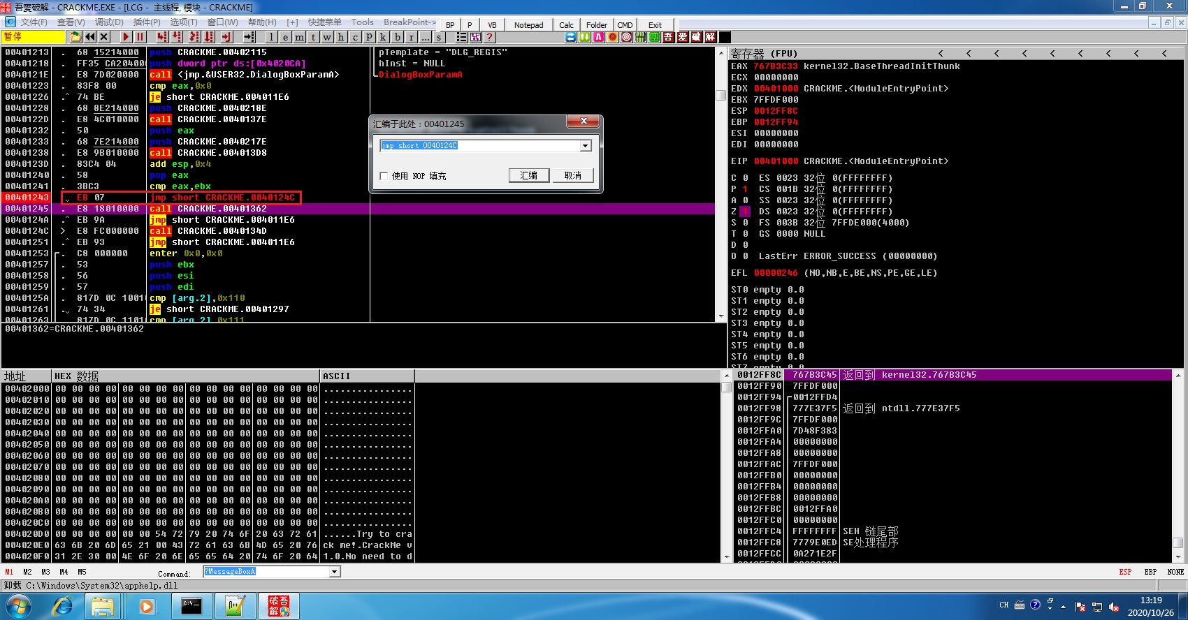This screenshot has width=1188, height=620.
Task: Click the Step into icon
Action: pyautogui.click(x=162, y=37)
